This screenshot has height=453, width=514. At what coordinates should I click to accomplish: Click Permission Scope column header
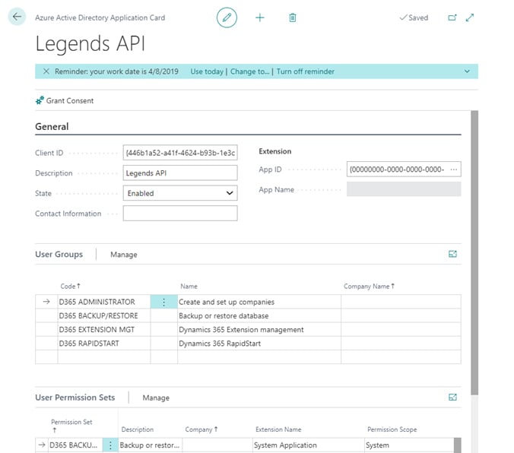tap(392, 429)
